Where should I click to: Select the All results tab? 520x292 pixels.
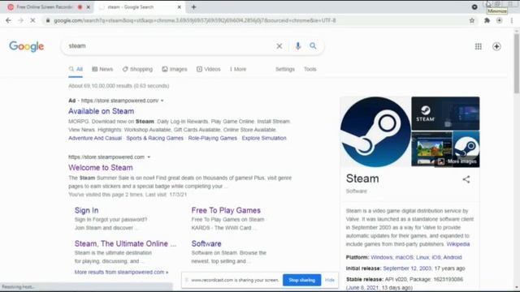(76, 69)
